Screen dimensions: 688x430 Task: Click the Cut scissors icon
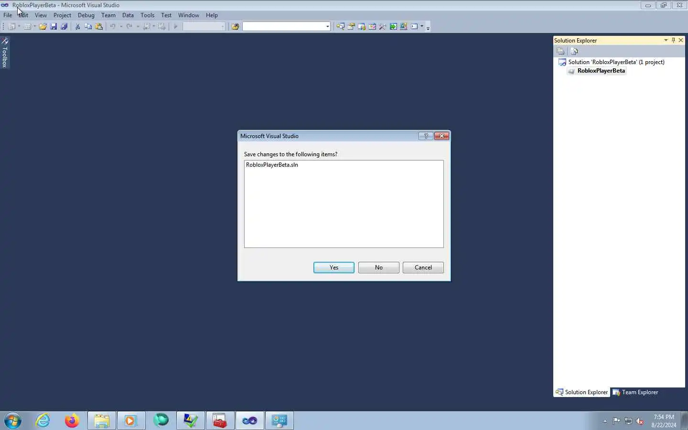(77, 27)
